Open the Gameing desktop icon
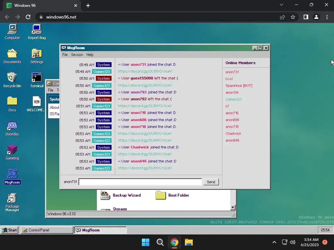 (x=12, y=152)
